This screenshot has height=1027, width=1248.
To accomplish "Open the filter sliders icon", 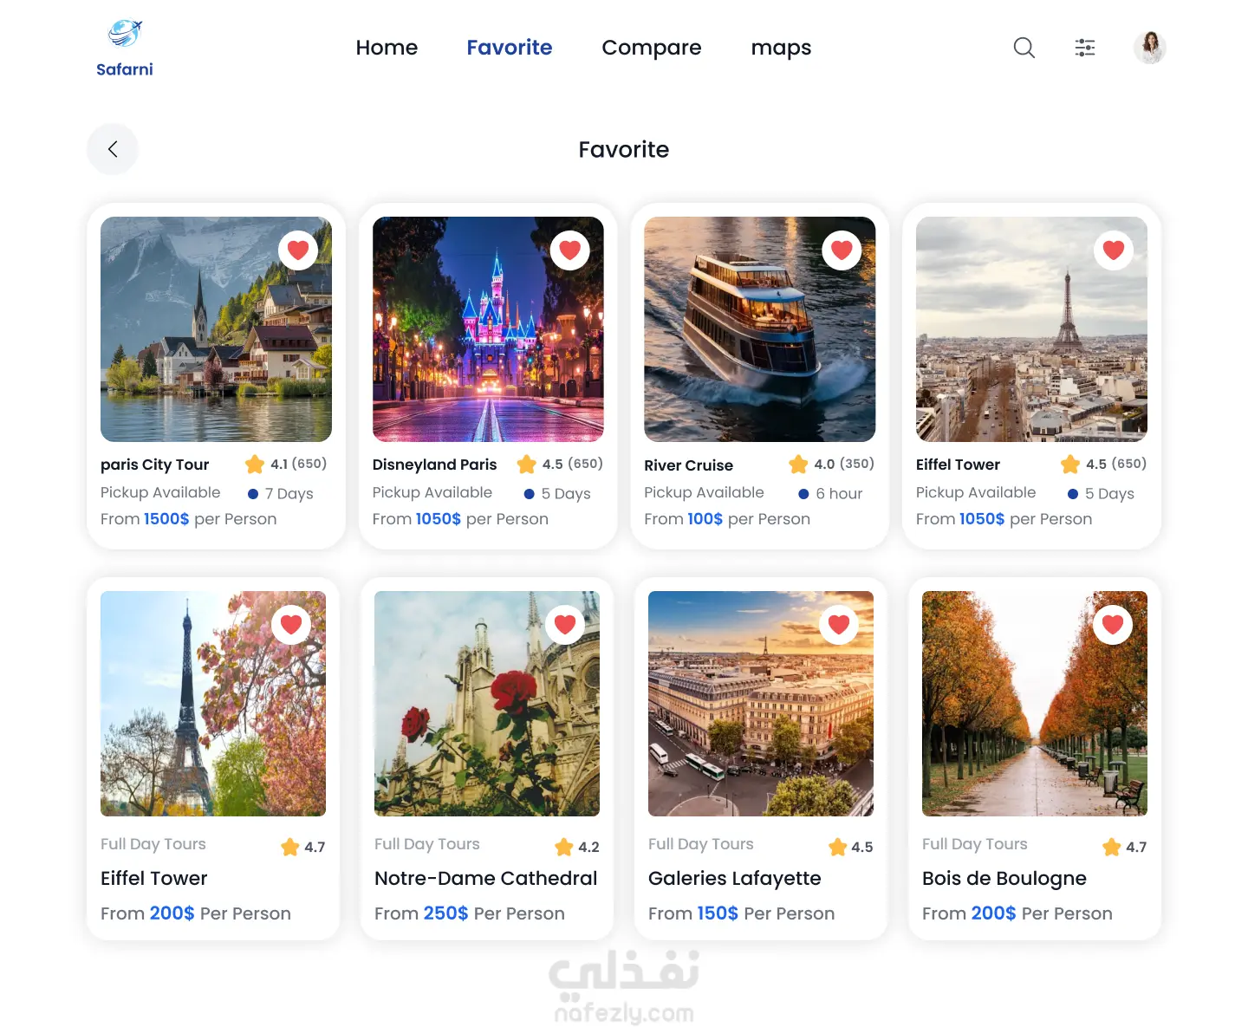I will point(1085,48).
